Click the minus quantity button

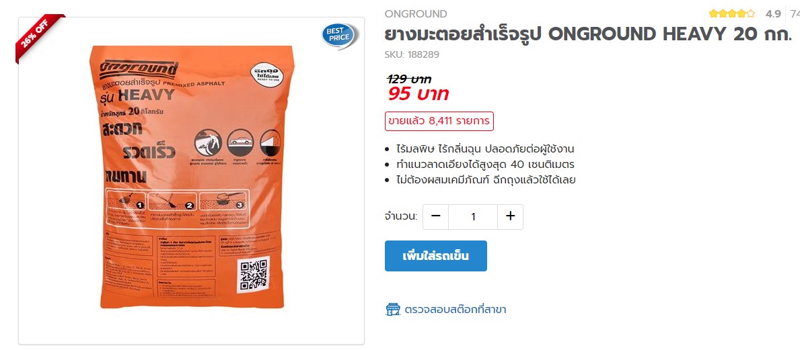click(x=436, y=216)
